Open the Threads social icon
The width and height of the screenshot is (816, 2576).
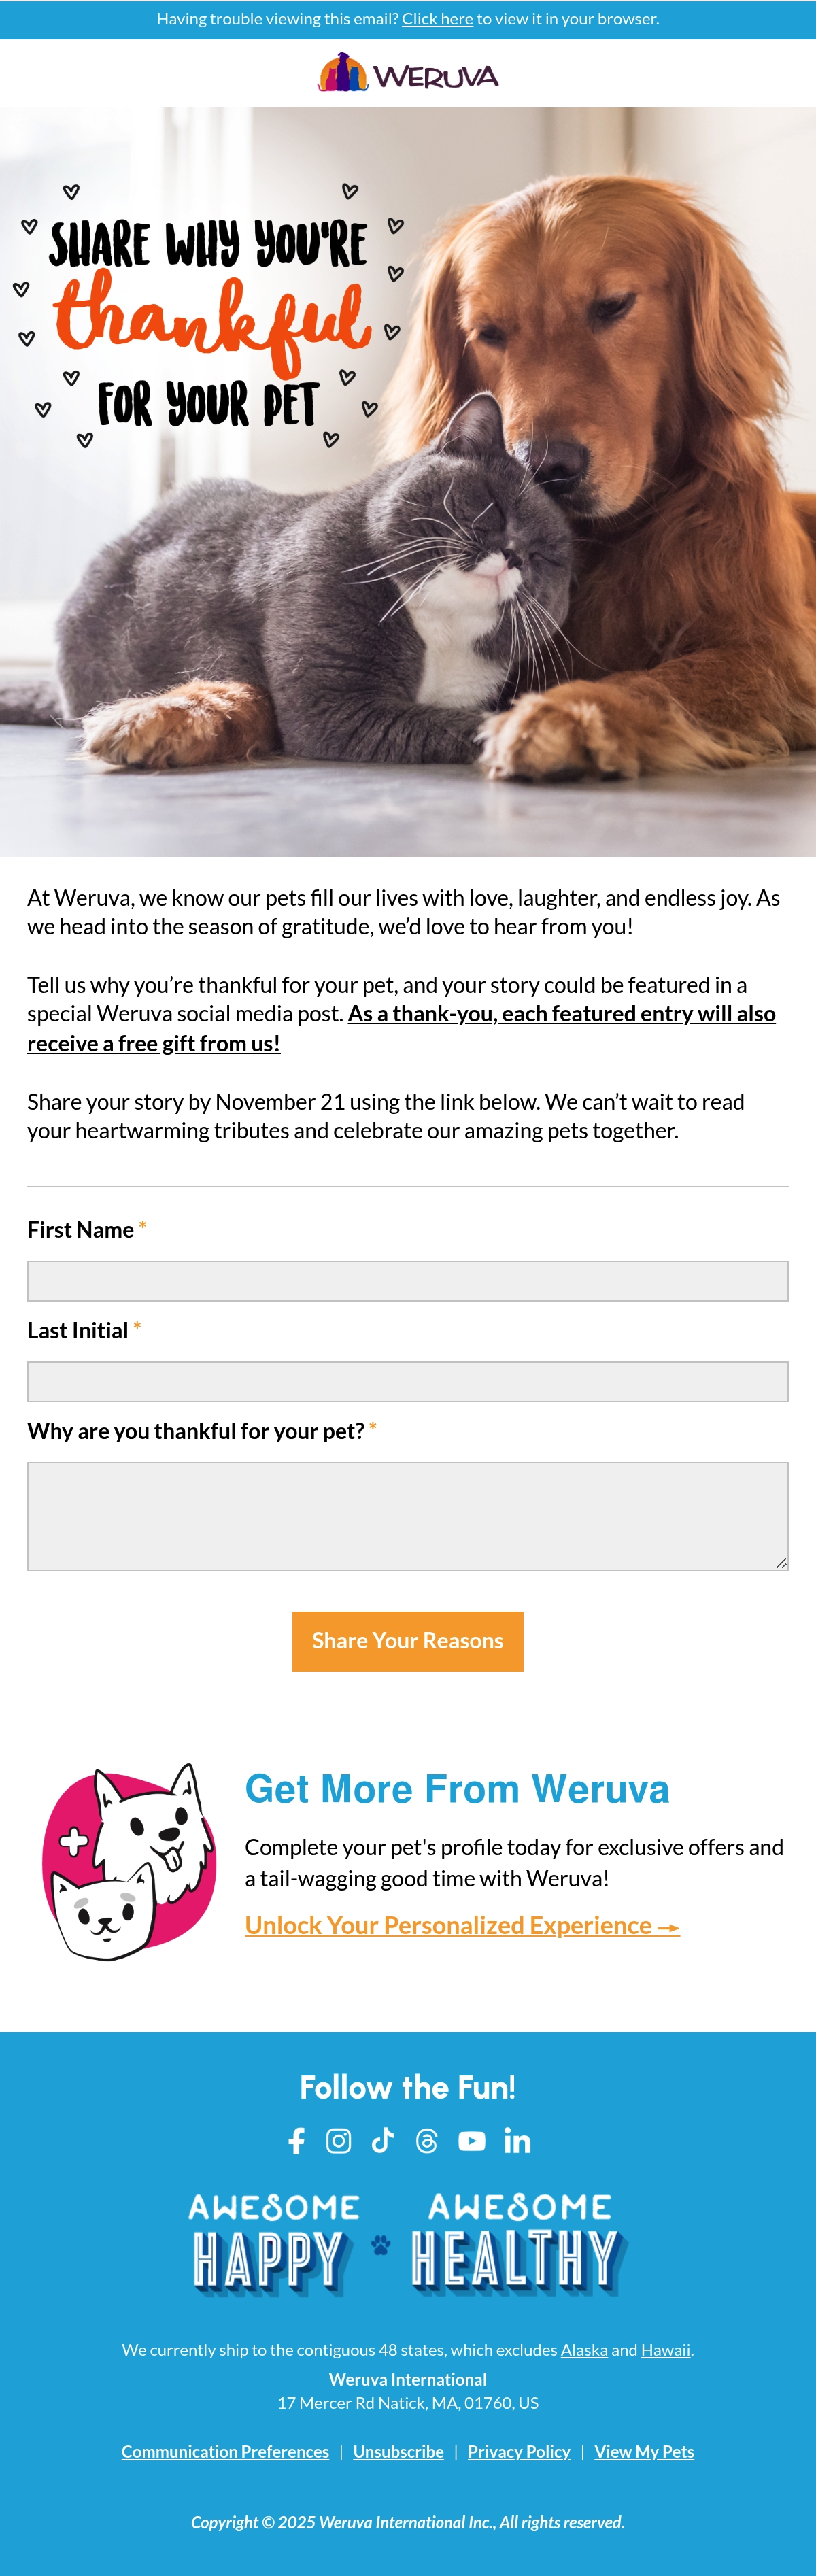point(427,2140)
